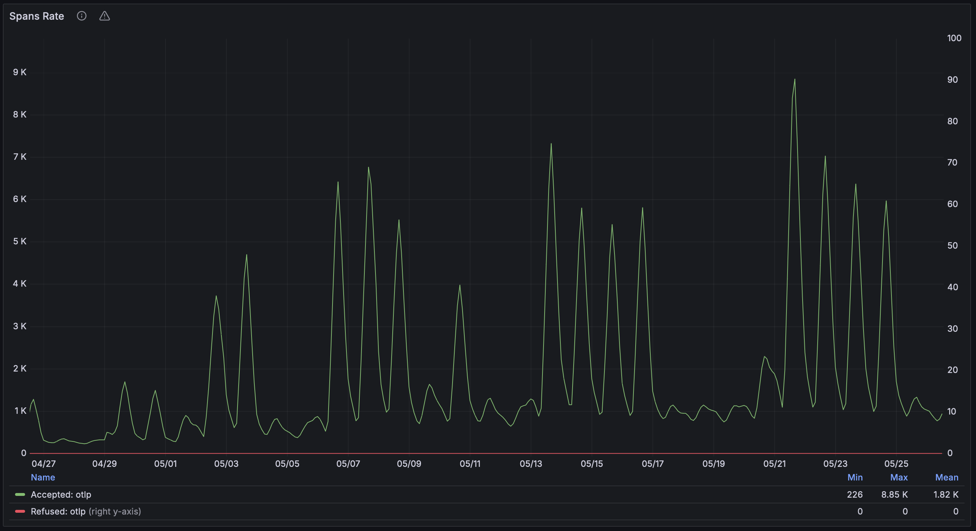Viewport: 976px width, 531px height.
Task: Click the green peak just after 05/13
Action: [551, 144]
